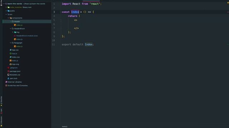The image size is (229, 128).
Task: Expand the img folder
Action: point(13,32)
